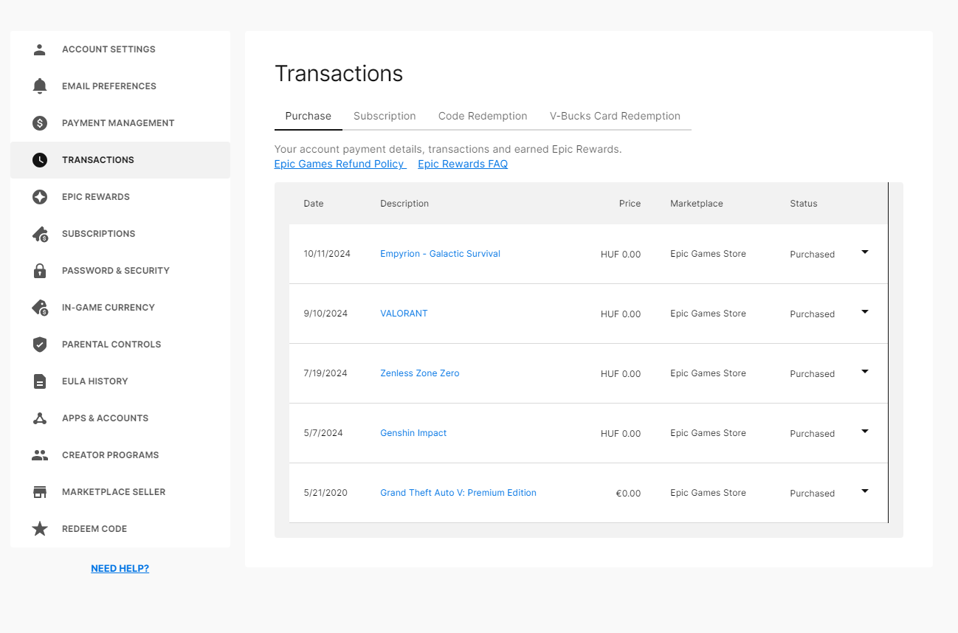Image resolution: width=958 pixels, height=633 pixels.
Task: Click the Epic Rewards star badge icon
Action: (40, 197)
